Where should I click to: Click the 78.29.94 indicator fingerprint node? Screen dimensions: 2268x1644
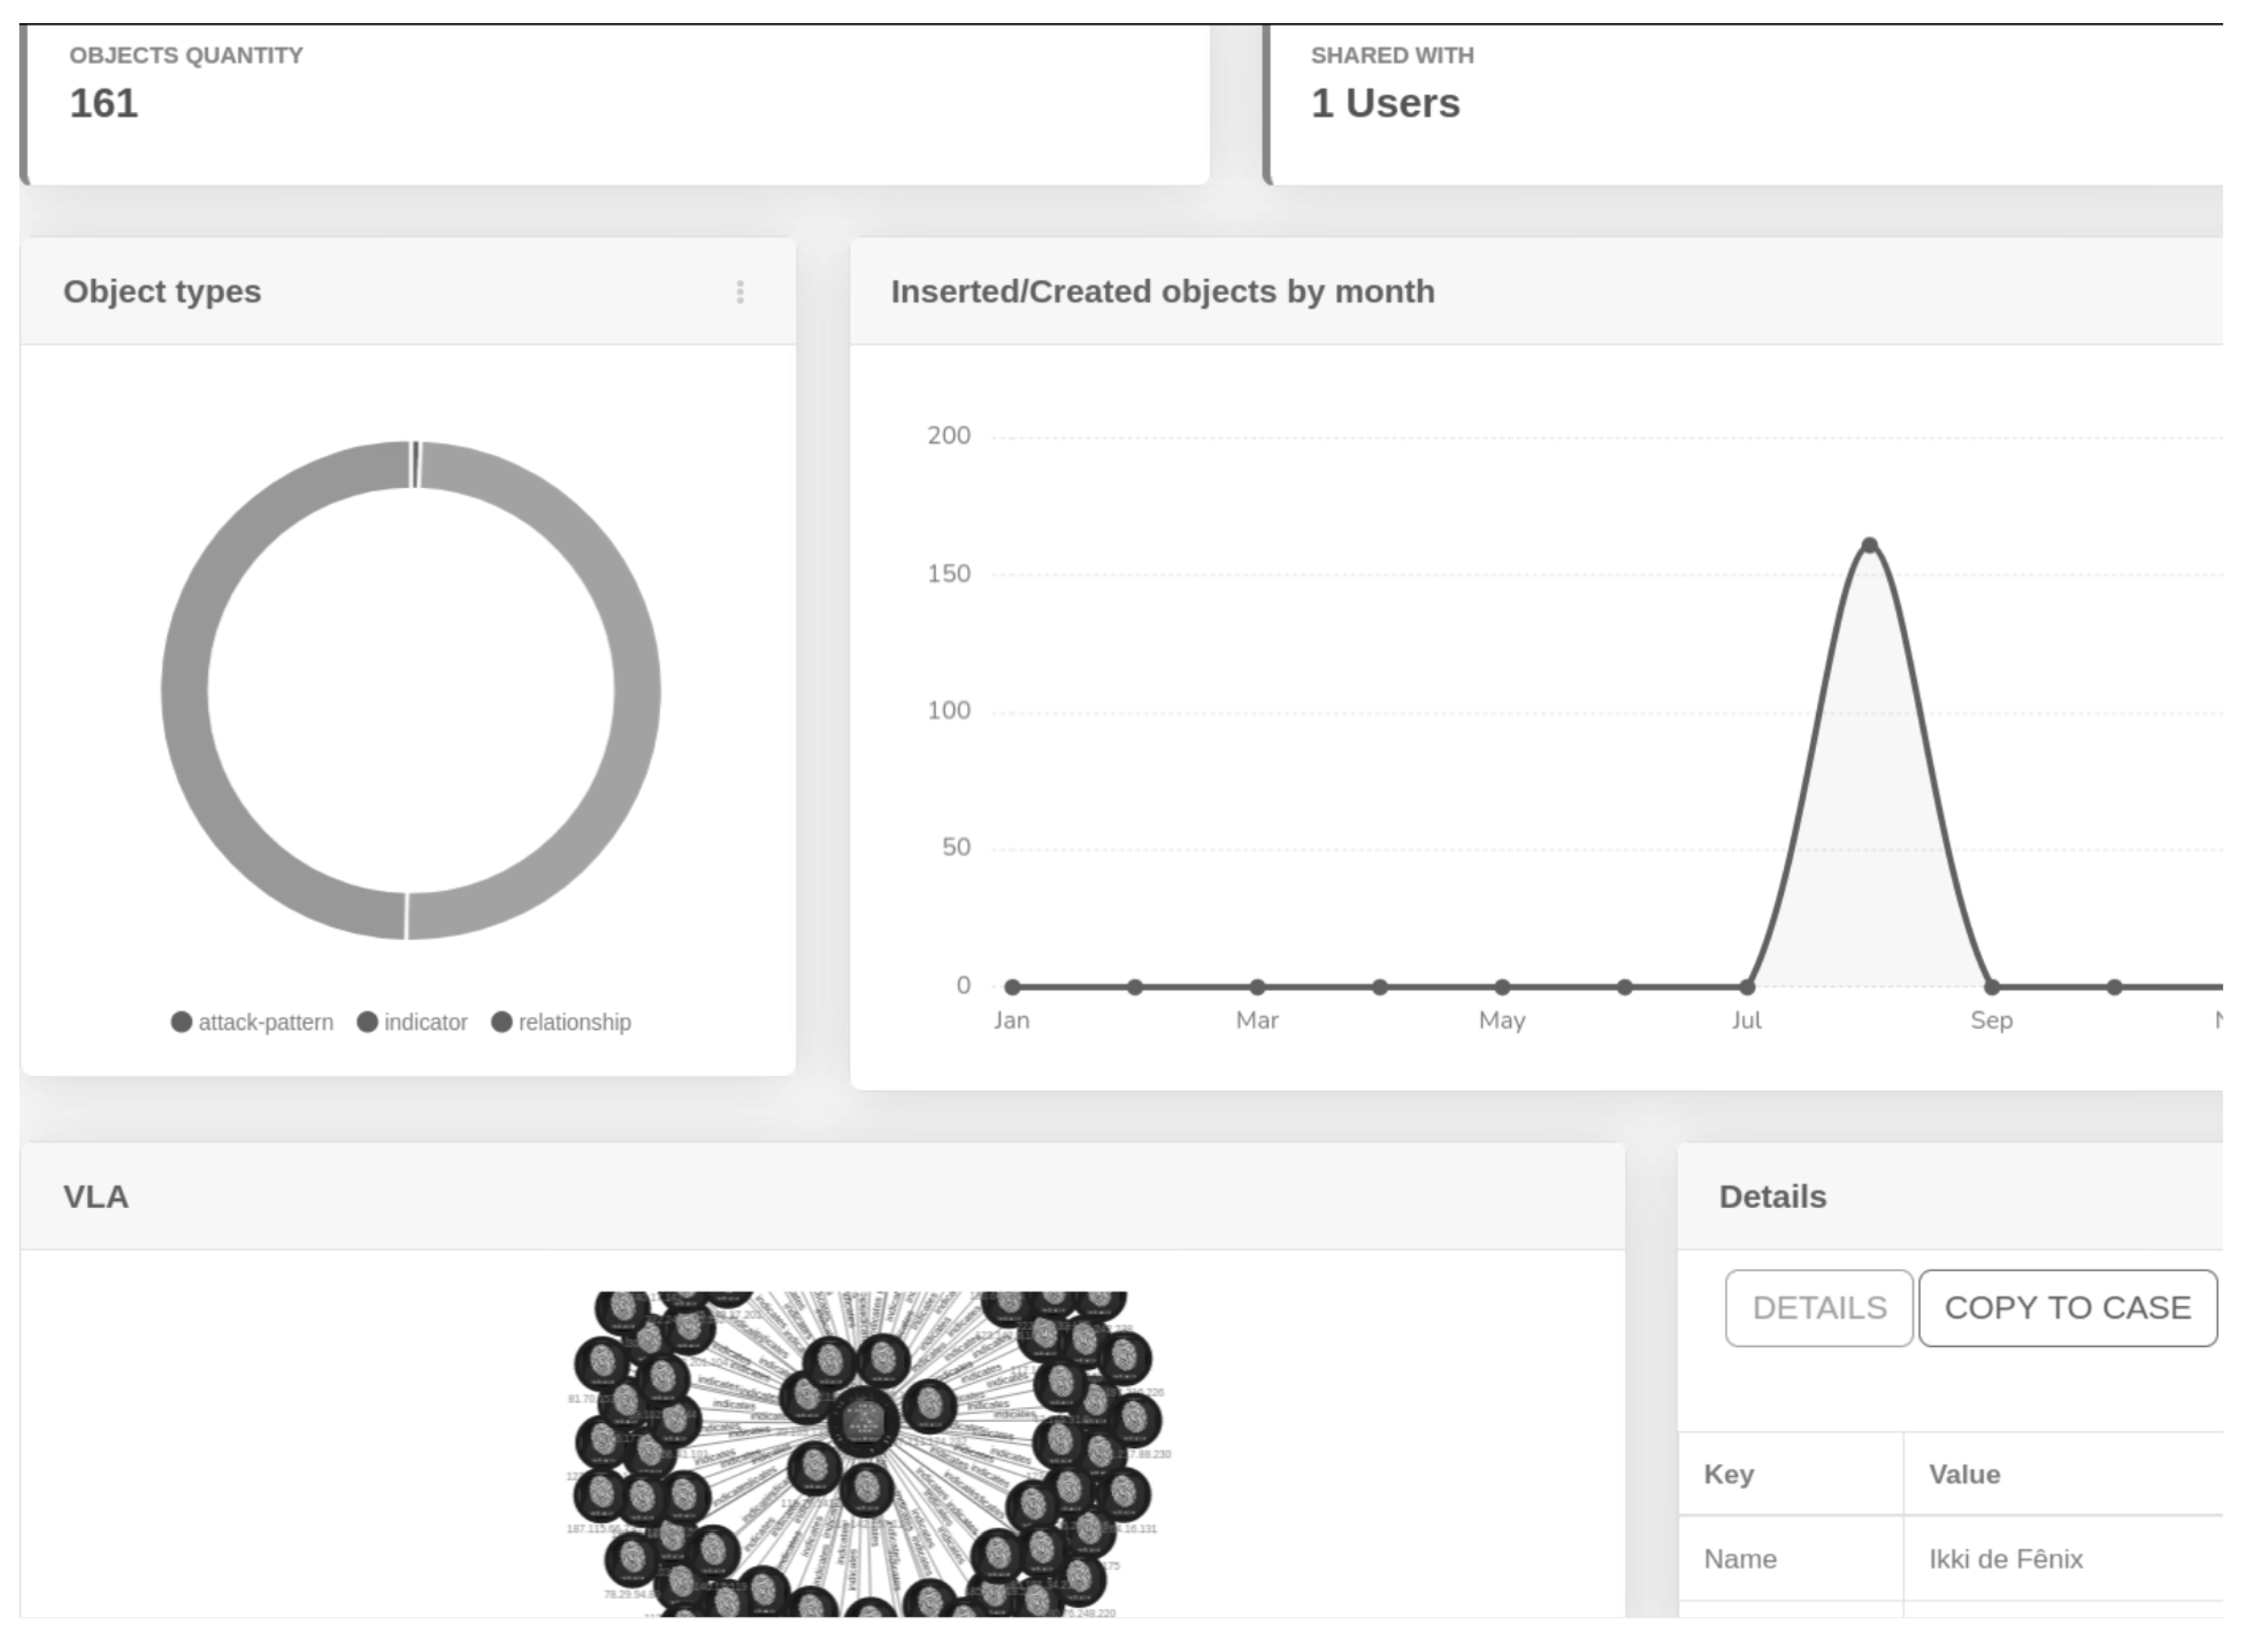(x=632, y=1560)
